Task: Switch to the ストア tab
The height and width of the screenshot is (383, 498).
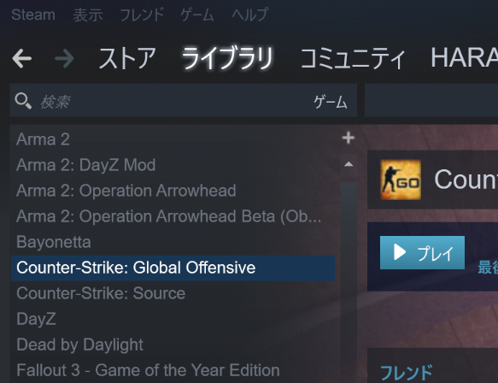Action: pyautogui.click(x=127, y=58)
